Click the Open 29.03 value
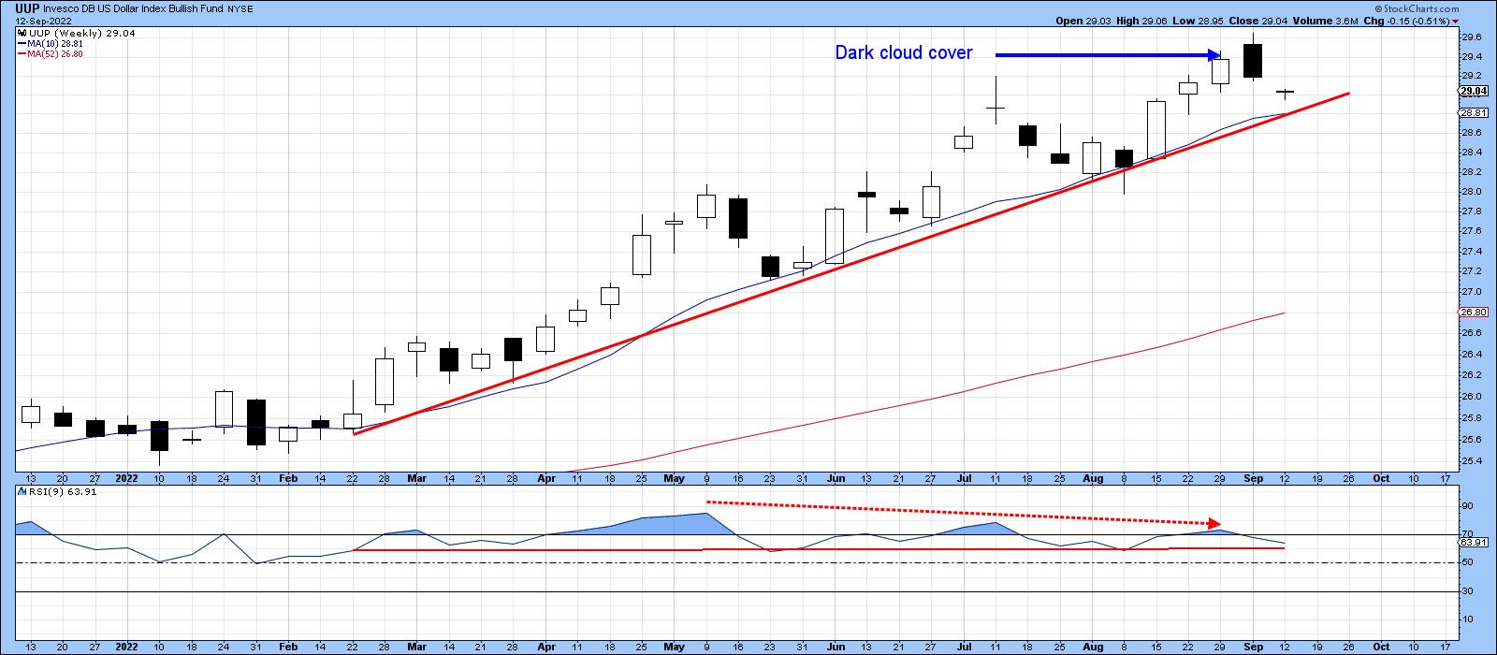 click(x=1083, y=21)
